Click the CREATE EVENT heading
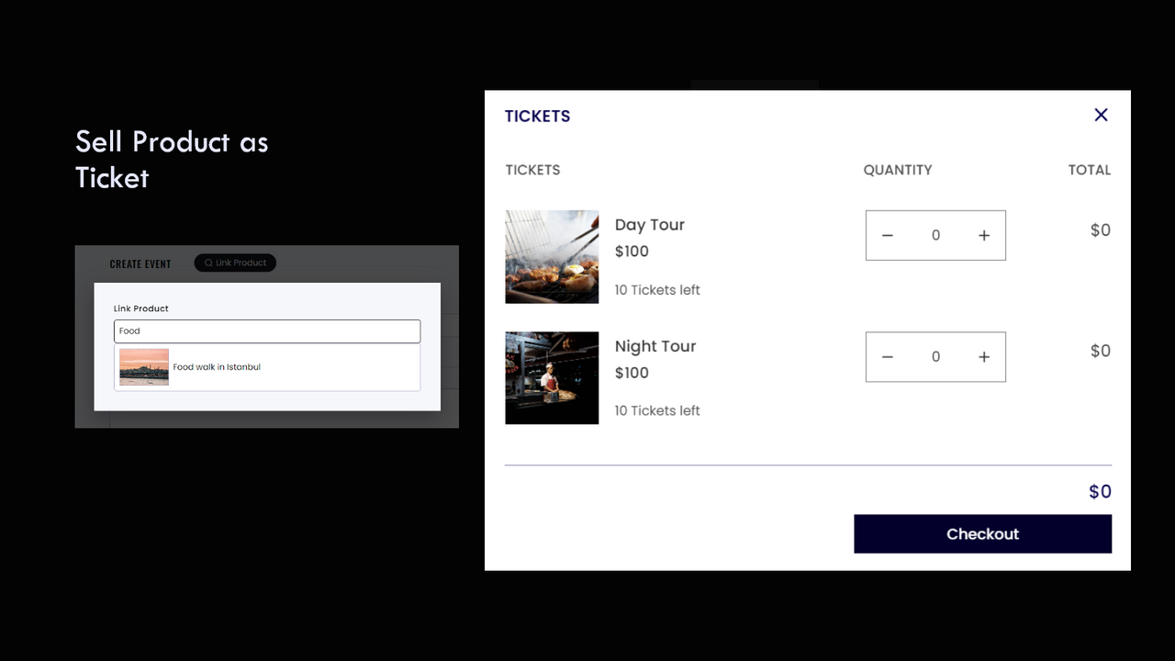 (x=140, y=263)
